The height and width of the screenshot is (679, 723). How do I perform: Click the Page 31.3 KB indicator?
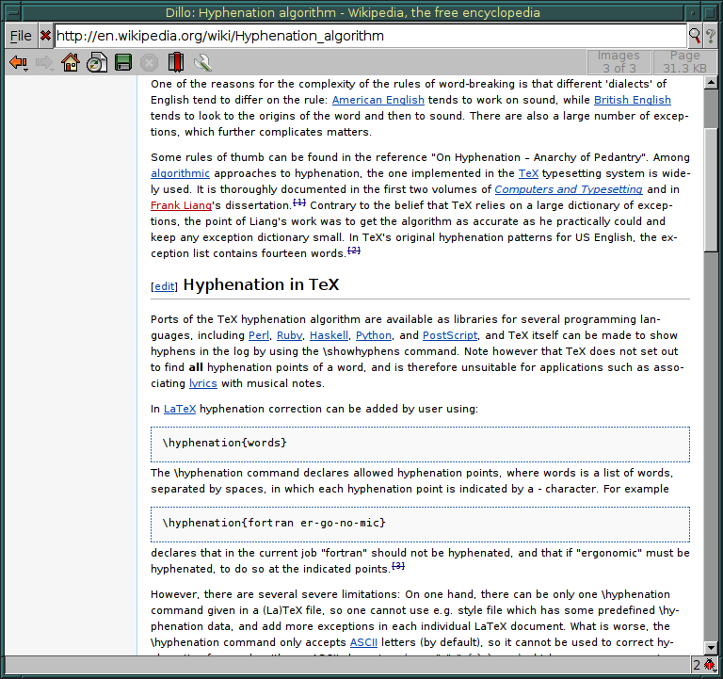pyautogui.click(x=684, y=62)
